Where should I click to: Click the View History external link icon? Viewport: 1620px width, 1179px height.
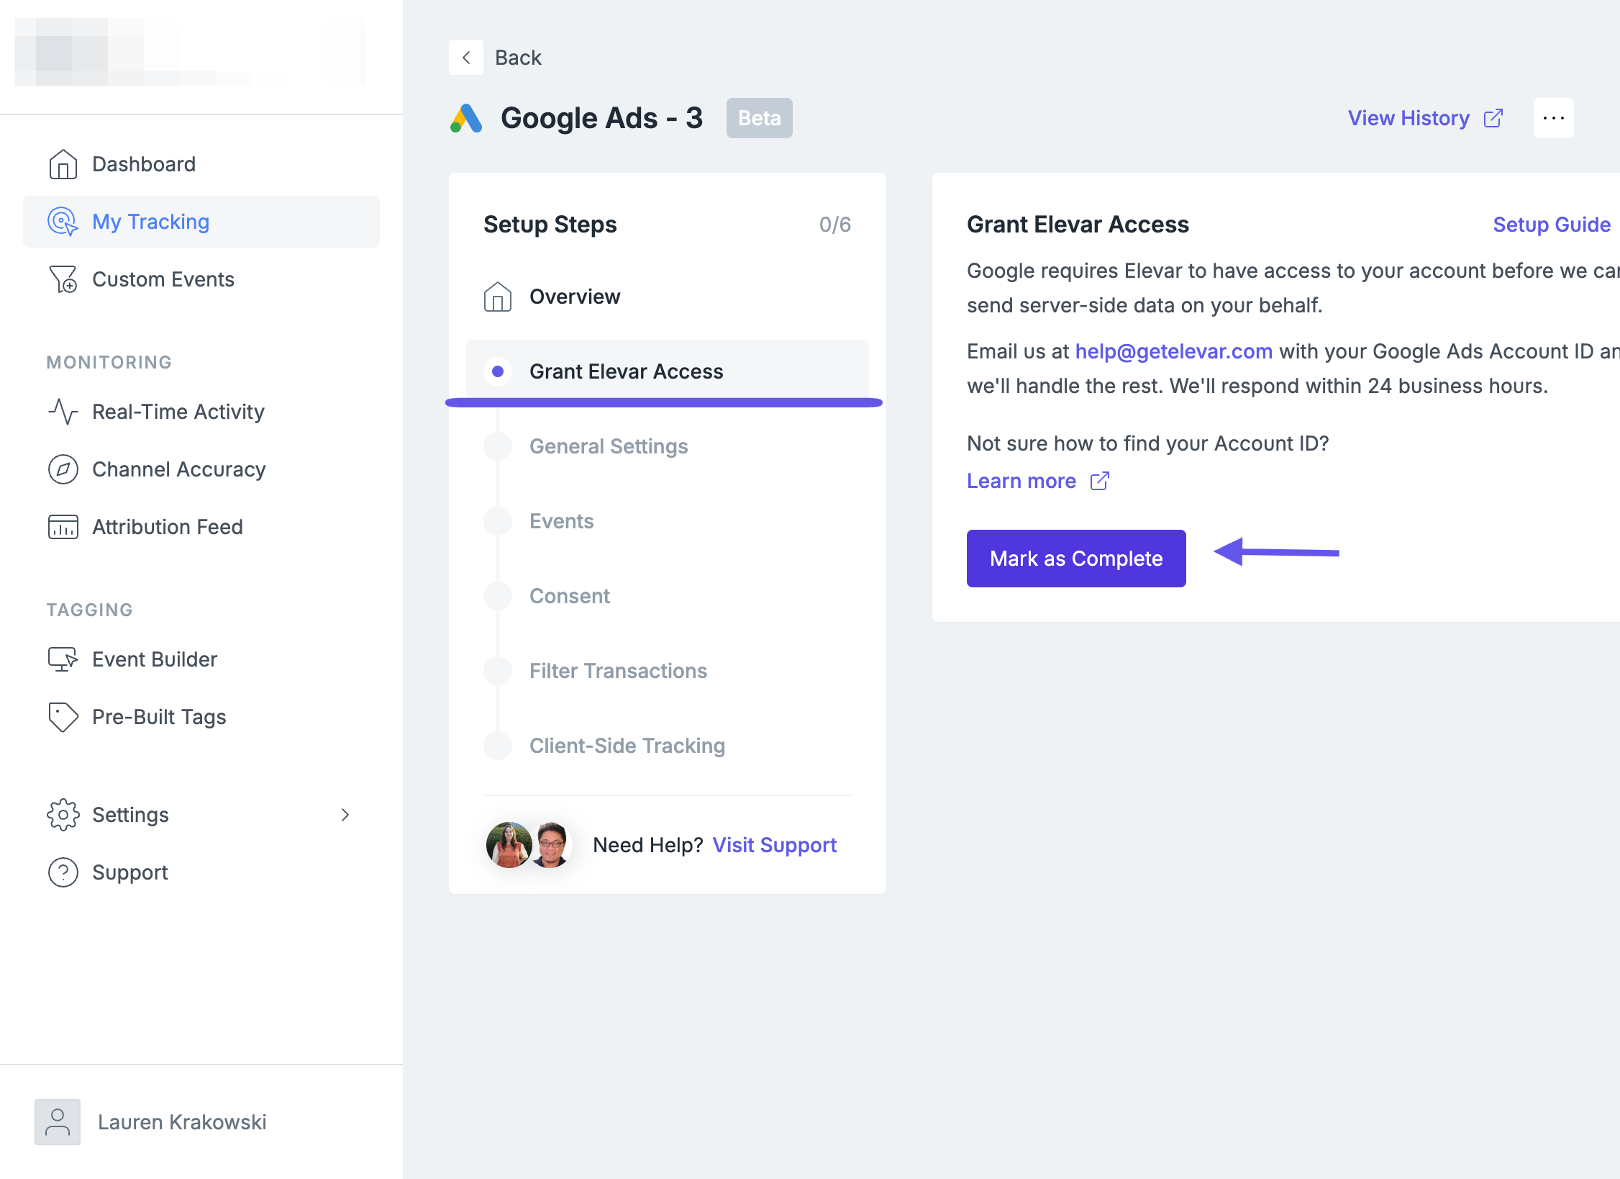pos(1493,118)
